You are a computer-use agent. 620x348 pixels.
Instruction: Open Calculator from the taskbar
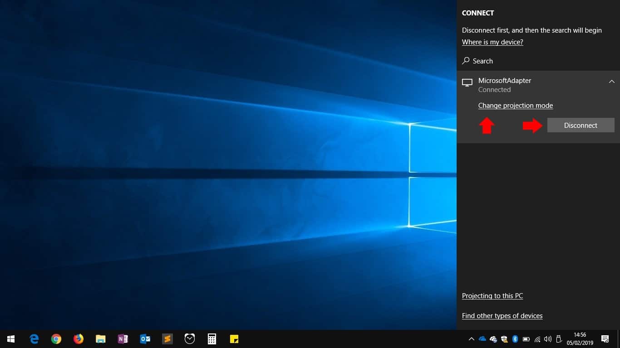(212, 339)
